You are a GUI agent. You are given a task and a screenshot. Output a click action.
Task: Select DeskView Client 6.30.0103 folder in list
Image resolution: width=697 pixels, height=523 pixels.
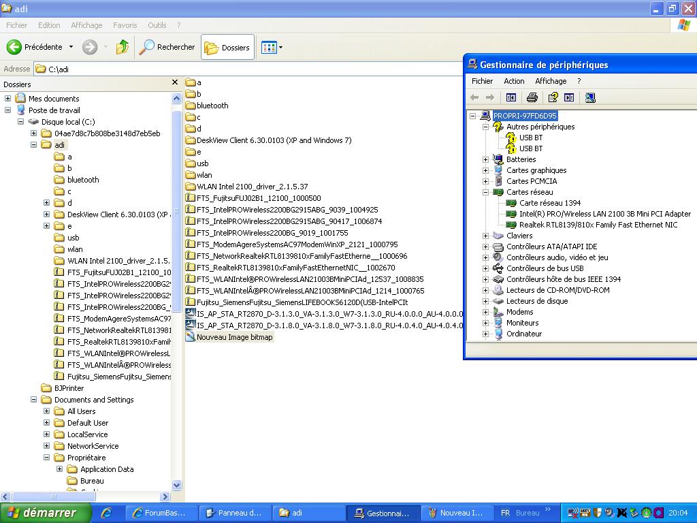pyautogui.click(x=274, y=140)
